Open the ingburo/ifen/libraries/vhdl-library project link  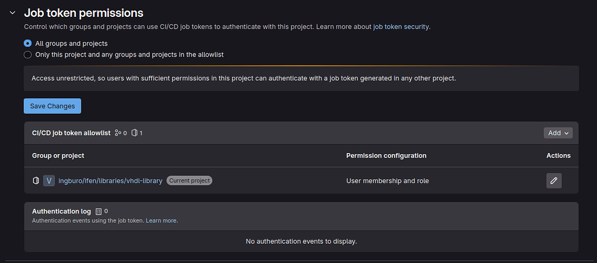(x=110, y=181)
